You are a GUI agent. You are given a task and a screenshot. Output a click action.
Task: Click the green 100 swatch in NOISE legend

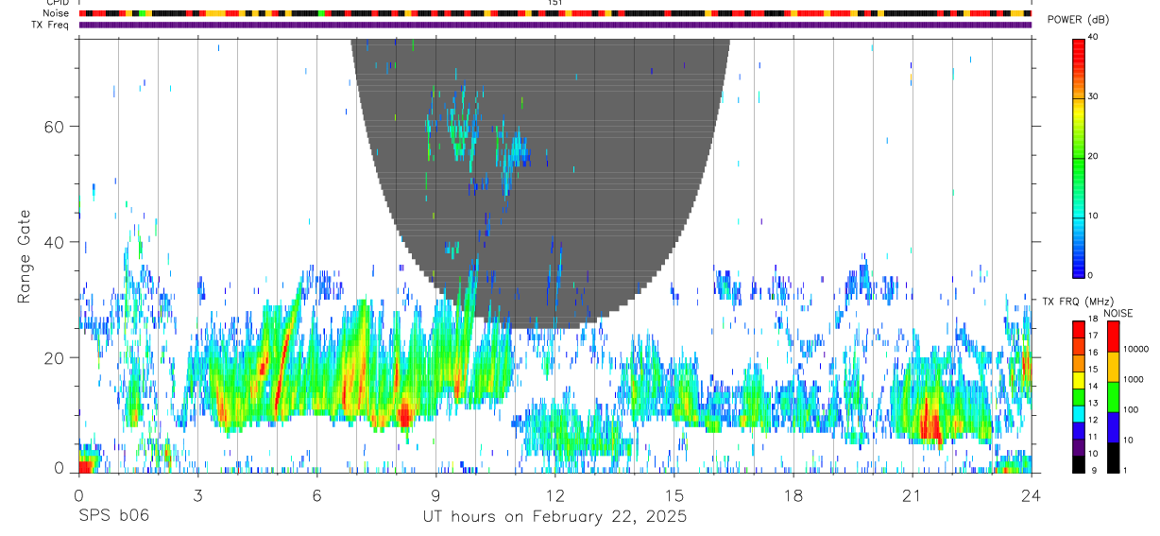(1113, 397)
